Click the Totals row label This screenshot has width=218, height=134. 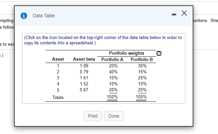click(58, 97)
